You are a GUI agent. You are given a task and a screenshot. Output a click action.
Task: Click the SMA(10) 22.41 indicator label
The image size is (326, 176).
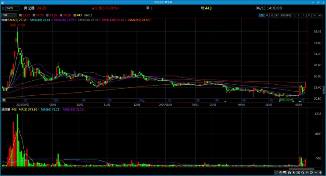41,20
